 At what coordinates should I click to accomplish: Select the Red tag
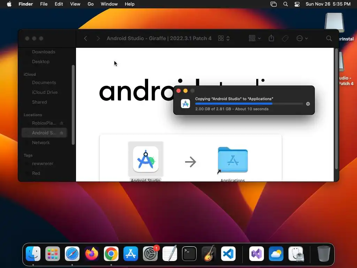pos(36,173)
